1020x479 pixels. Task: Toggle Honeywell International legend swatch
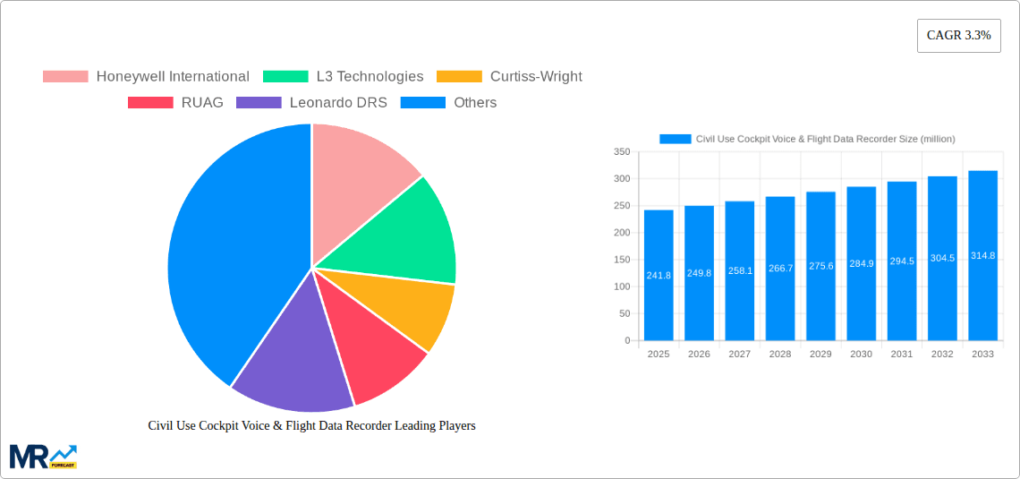(65, 76)
